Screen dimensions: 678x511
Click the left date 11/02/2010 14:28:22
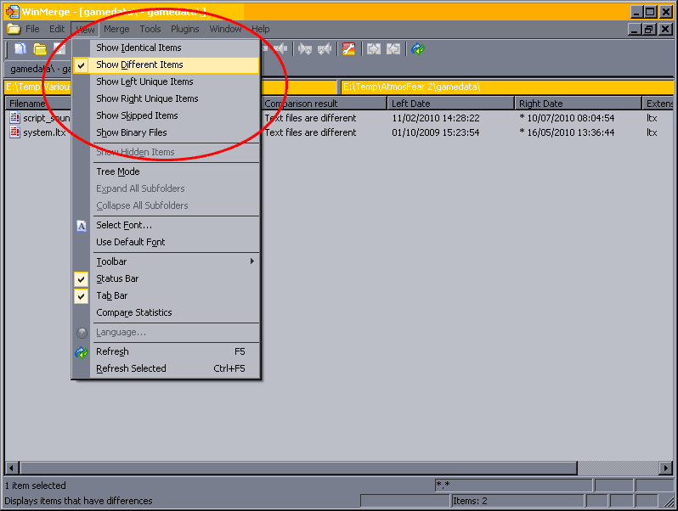coord(435,118)
